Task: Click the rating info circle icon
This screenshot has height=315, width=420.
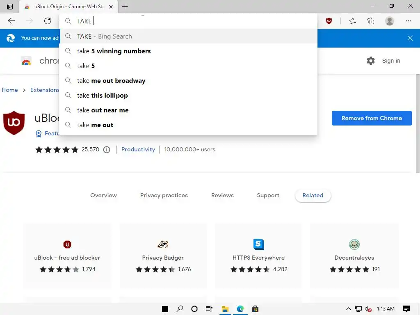Action: [107, 150]
